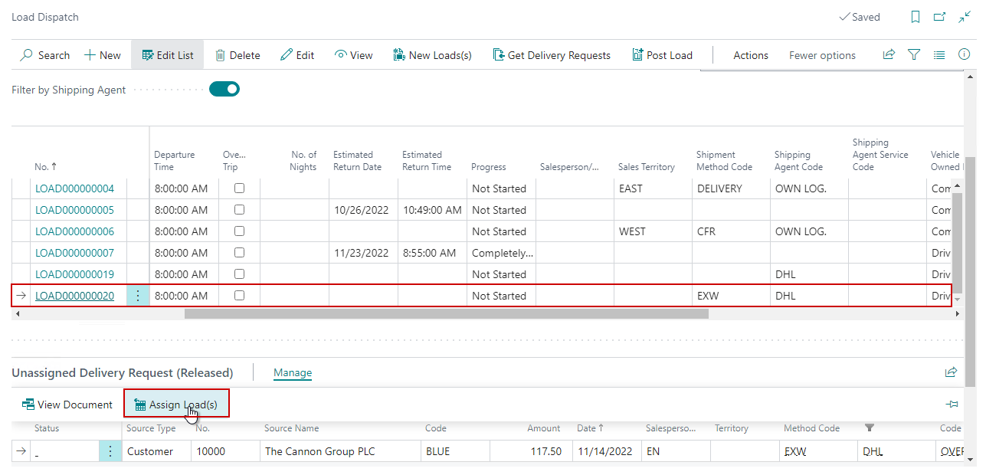
Task: Click Get Delivery Requests
Action: point(552,55)
